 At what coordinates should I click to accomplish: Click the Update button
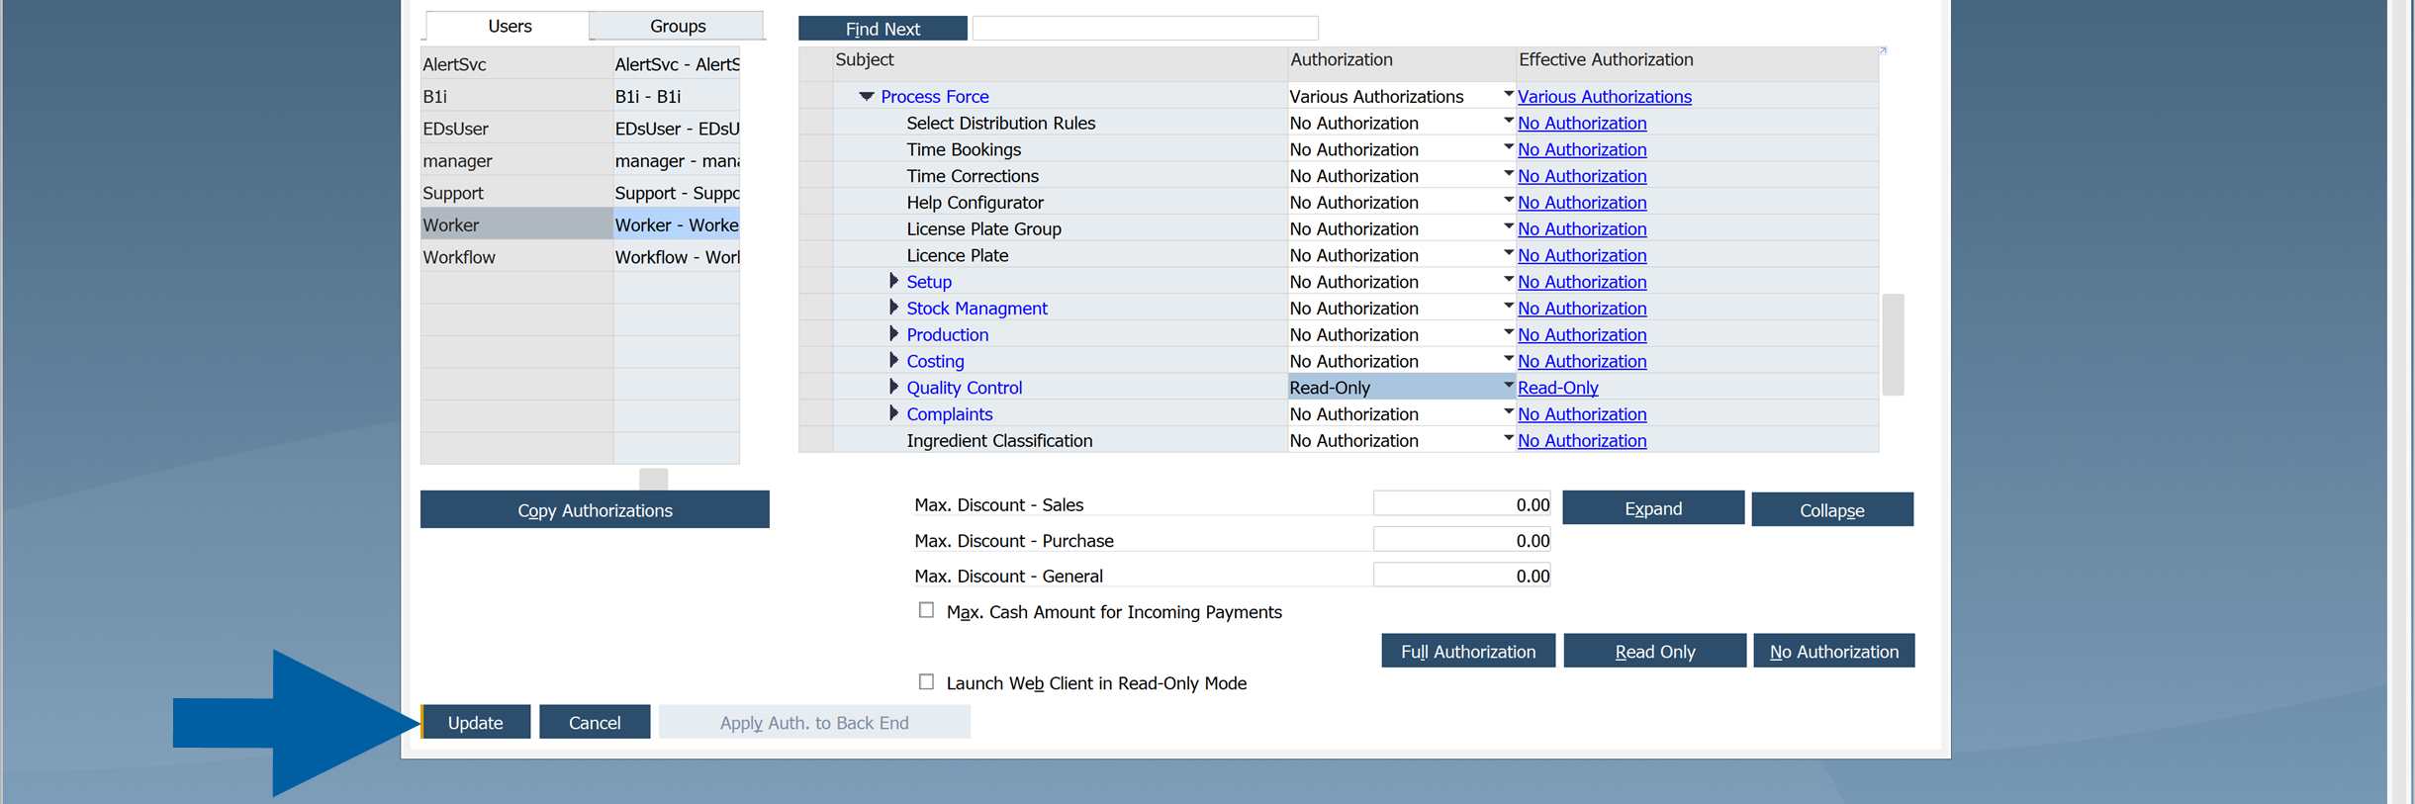click(x=476, y=722)
